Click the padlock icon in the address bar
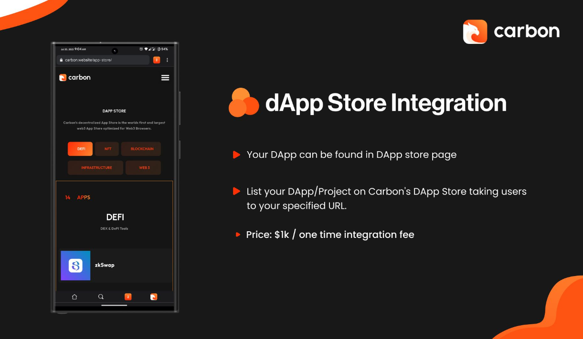Viewport: 583px width, 339px height. click(61, 60)
